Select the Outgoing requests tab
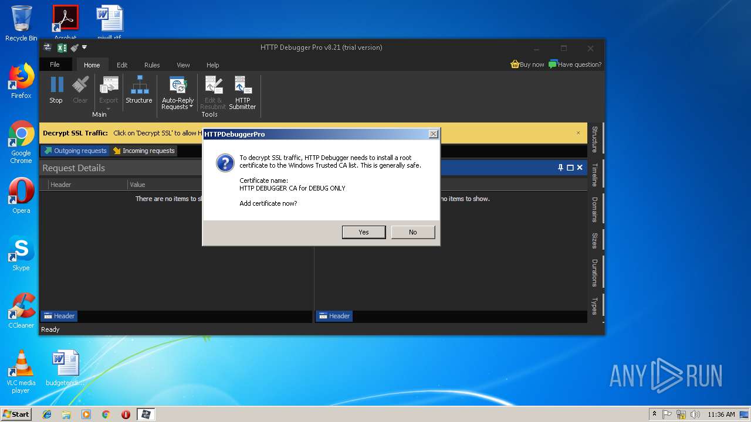This screenshot has width=751, height=422. pos(75,151)
